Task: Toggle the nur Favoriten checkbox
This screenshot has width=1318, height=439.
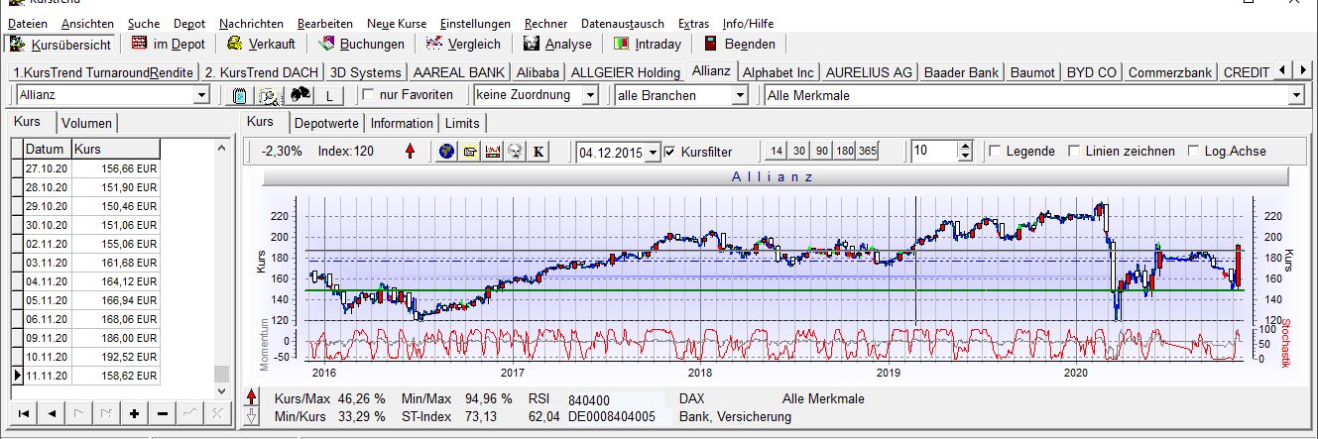Action: (x=369, y=95)
